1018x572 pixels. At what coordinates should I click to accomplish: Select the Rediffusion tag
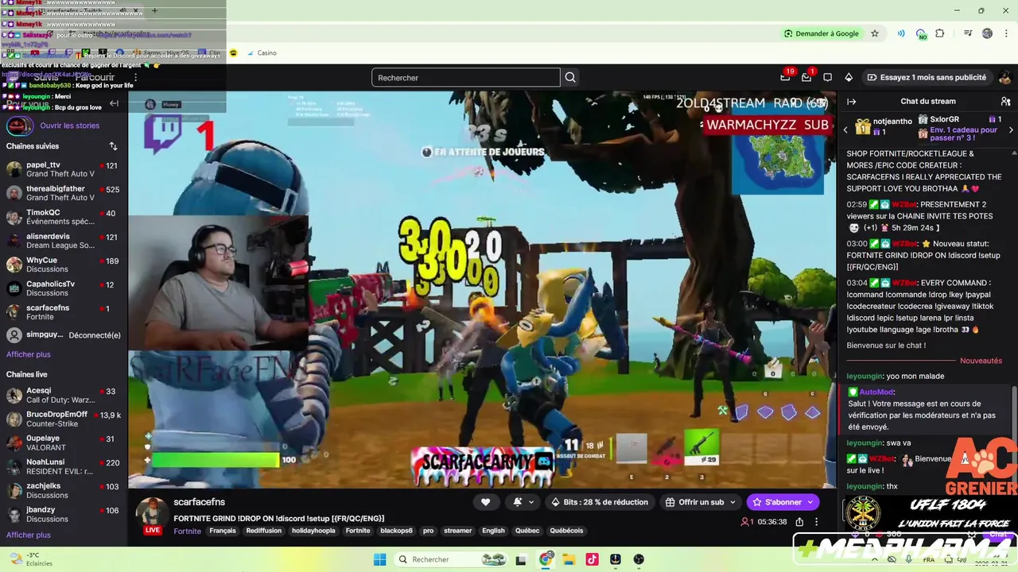pos(264,531)
